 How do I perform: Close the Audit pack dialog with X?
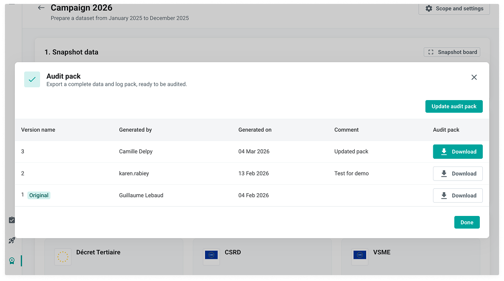point(474,77)
